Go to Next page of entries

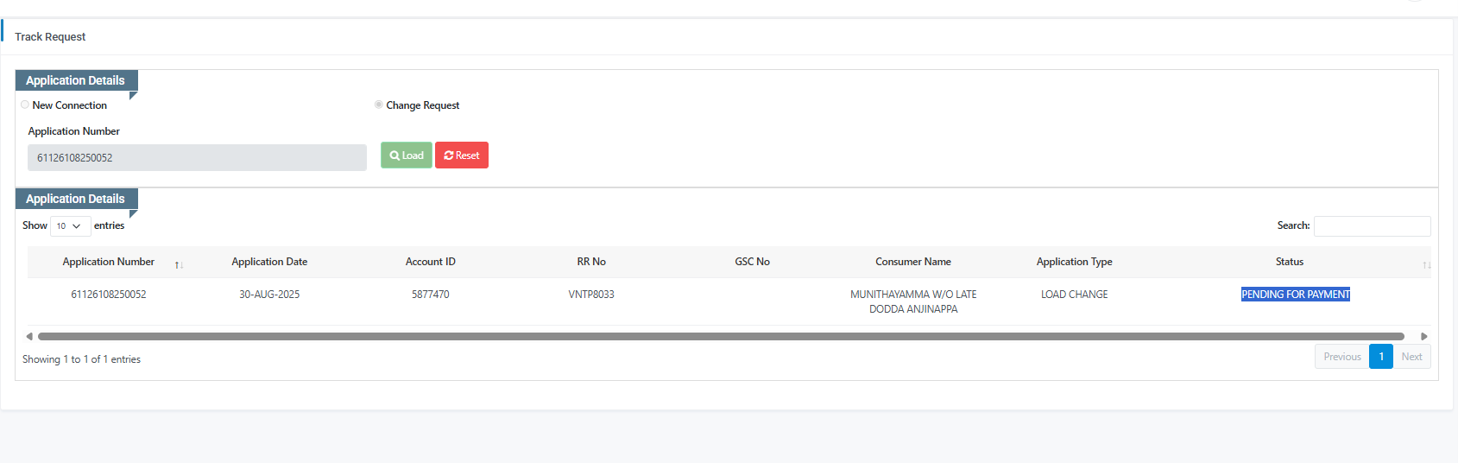(x=1411, y=357)
